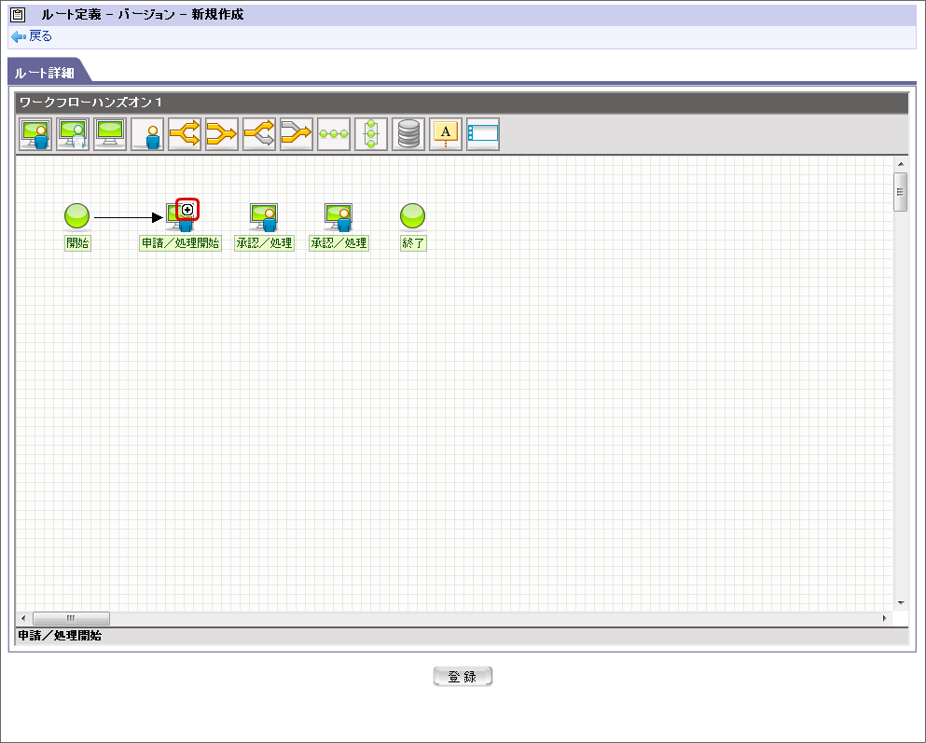Click the horizontal scrollbar left arrow
The width and height of the screenshot is (926, 743).
point(23,618)
